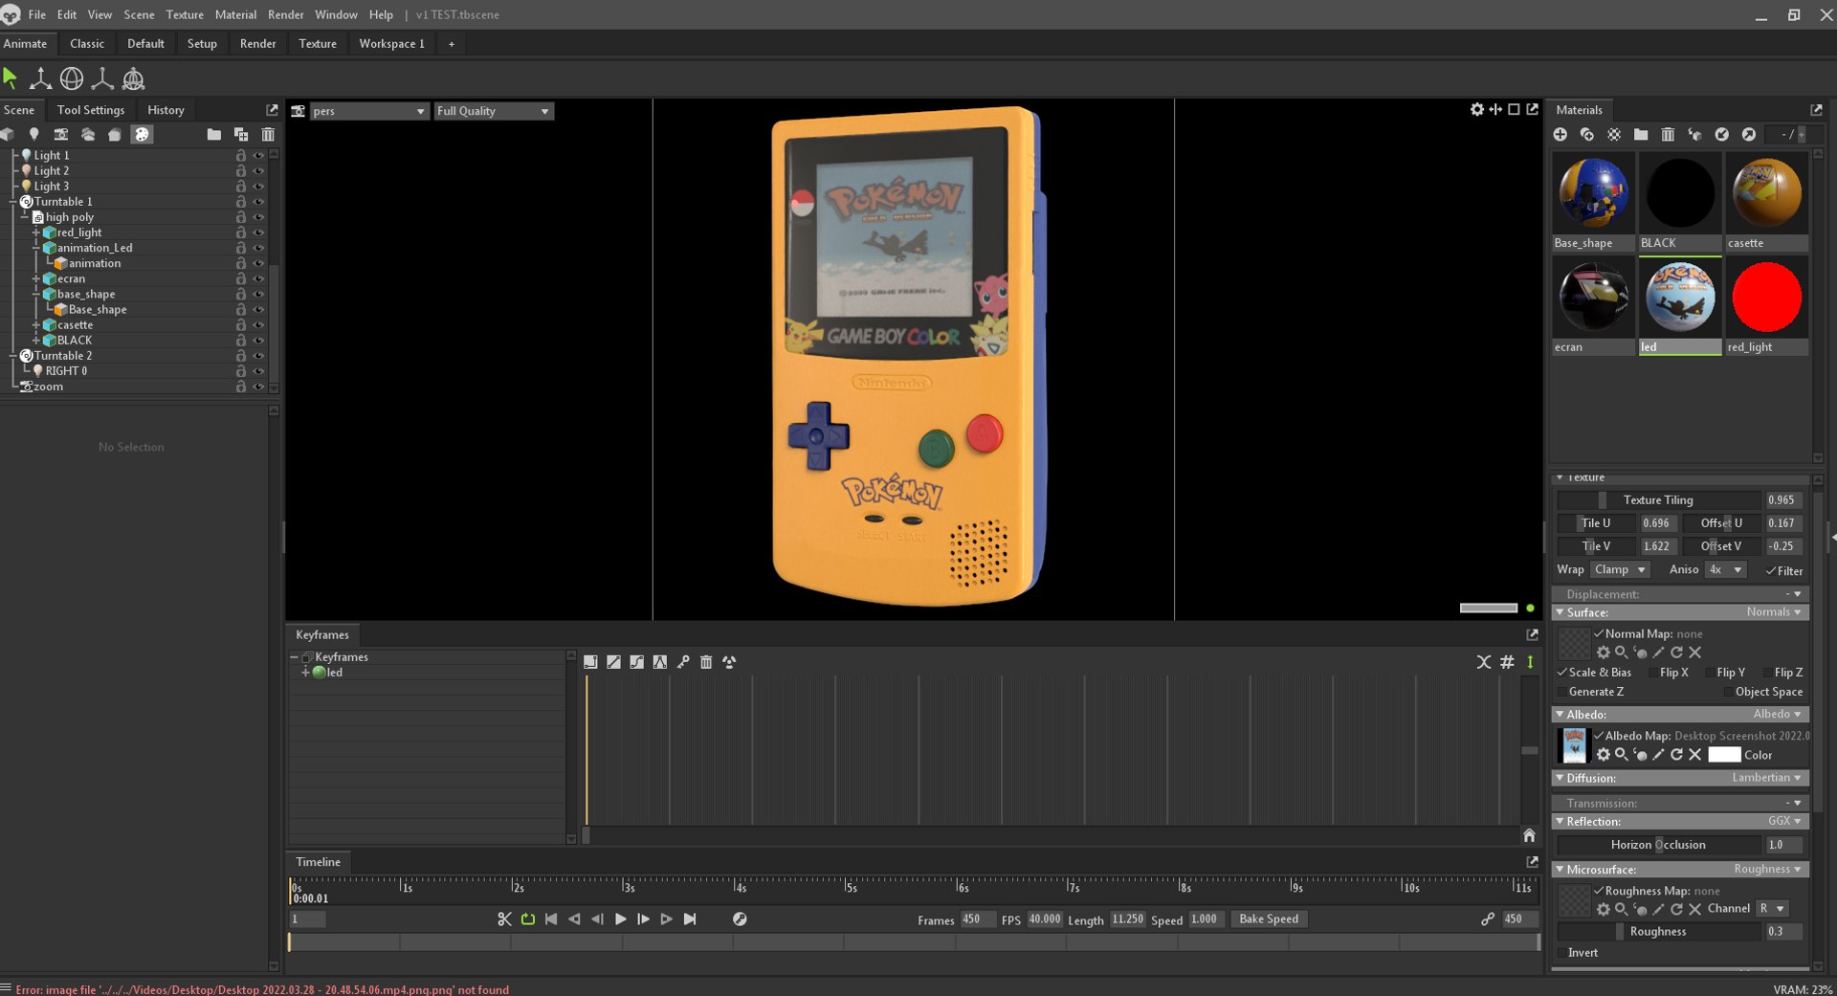Create a new scene folder

click(x=213, y=135)
